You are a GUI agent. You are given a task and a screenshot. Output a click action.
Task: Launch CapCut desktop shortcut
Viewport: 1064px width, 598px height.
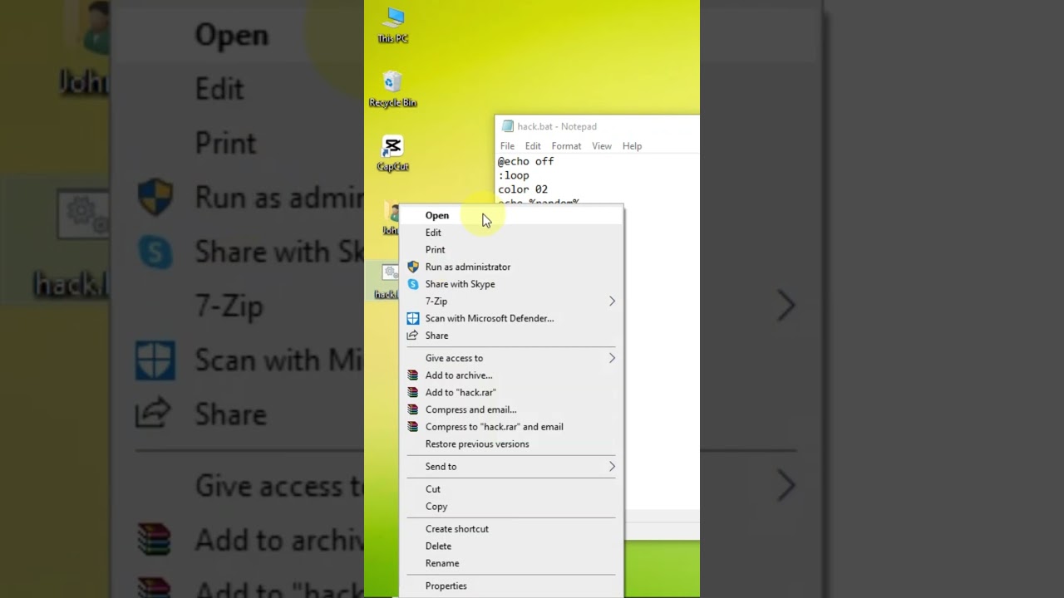(x=392, y=154)
